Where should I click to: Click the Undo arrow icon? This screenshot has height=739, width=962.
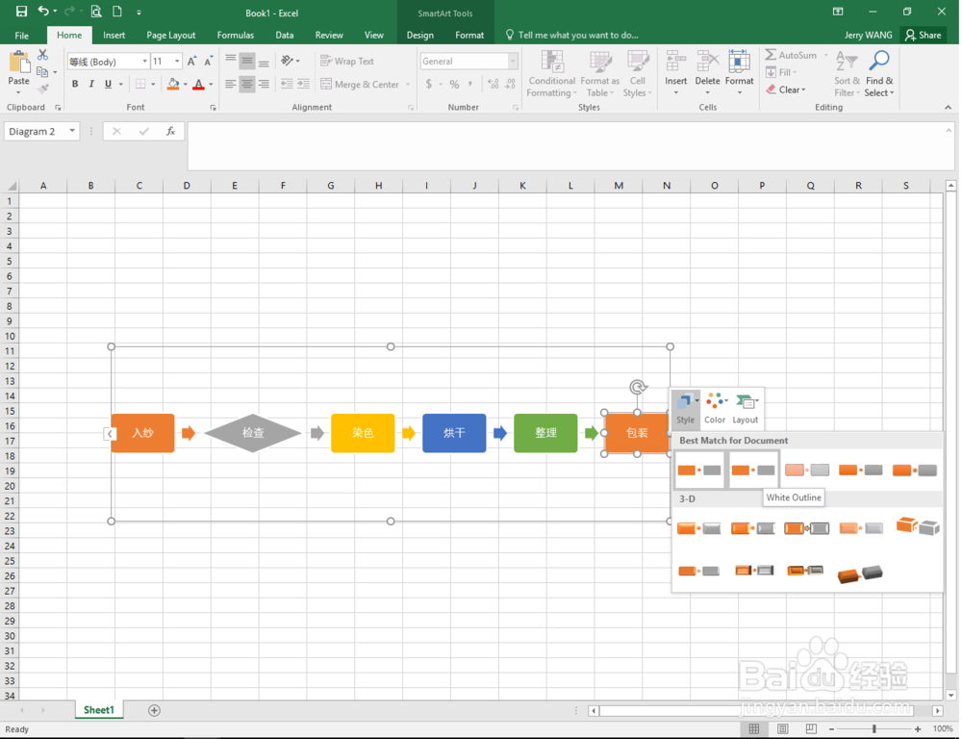point(43,11)
